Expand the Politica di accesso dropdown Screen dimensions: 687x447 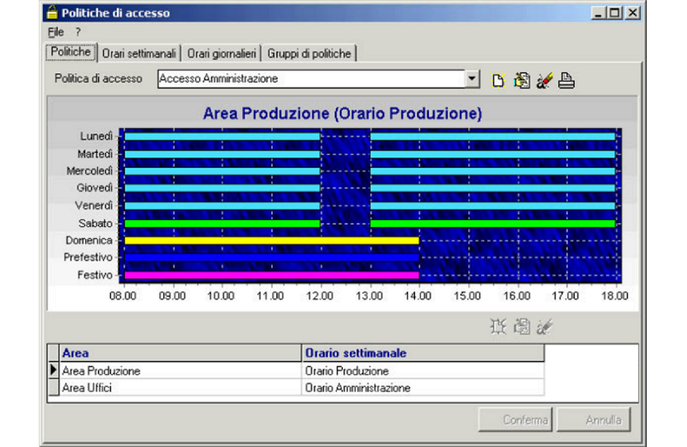pyautogui.click(x=473, y=79)
